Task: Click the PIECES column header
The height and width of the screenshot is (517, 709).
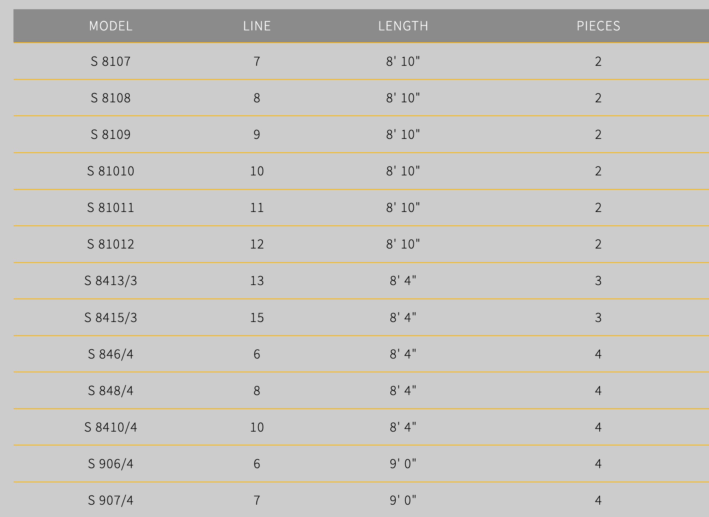Action: click(x=598, y=26)
